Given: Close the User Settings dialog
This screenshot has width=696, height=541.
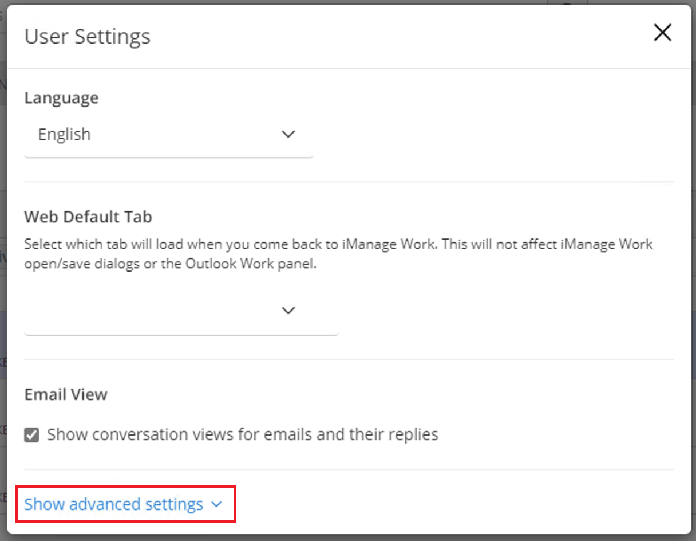Looking at the screenshot, I should 662,33.
